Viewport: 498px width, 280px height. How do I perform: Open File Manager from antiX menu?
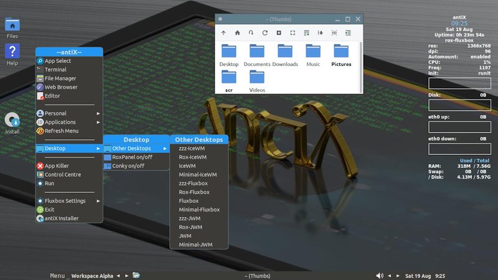coord(69,78)
